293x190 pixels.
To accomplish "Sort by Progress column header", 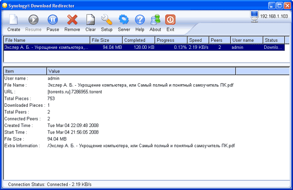I will point(171,40).
